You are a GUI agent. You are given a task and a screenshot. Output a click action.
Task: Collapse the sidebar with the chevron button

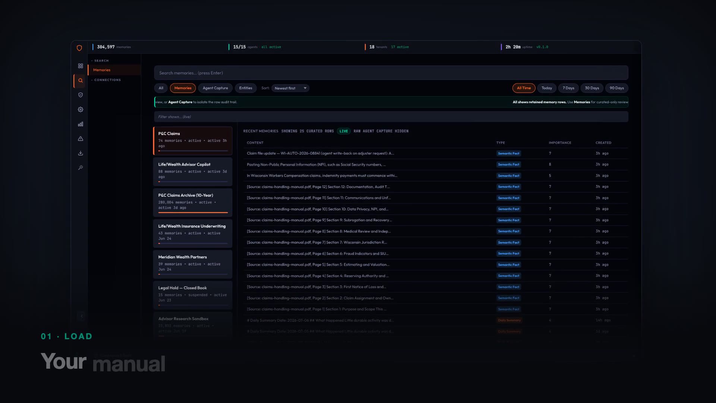[x=82, y=316]
